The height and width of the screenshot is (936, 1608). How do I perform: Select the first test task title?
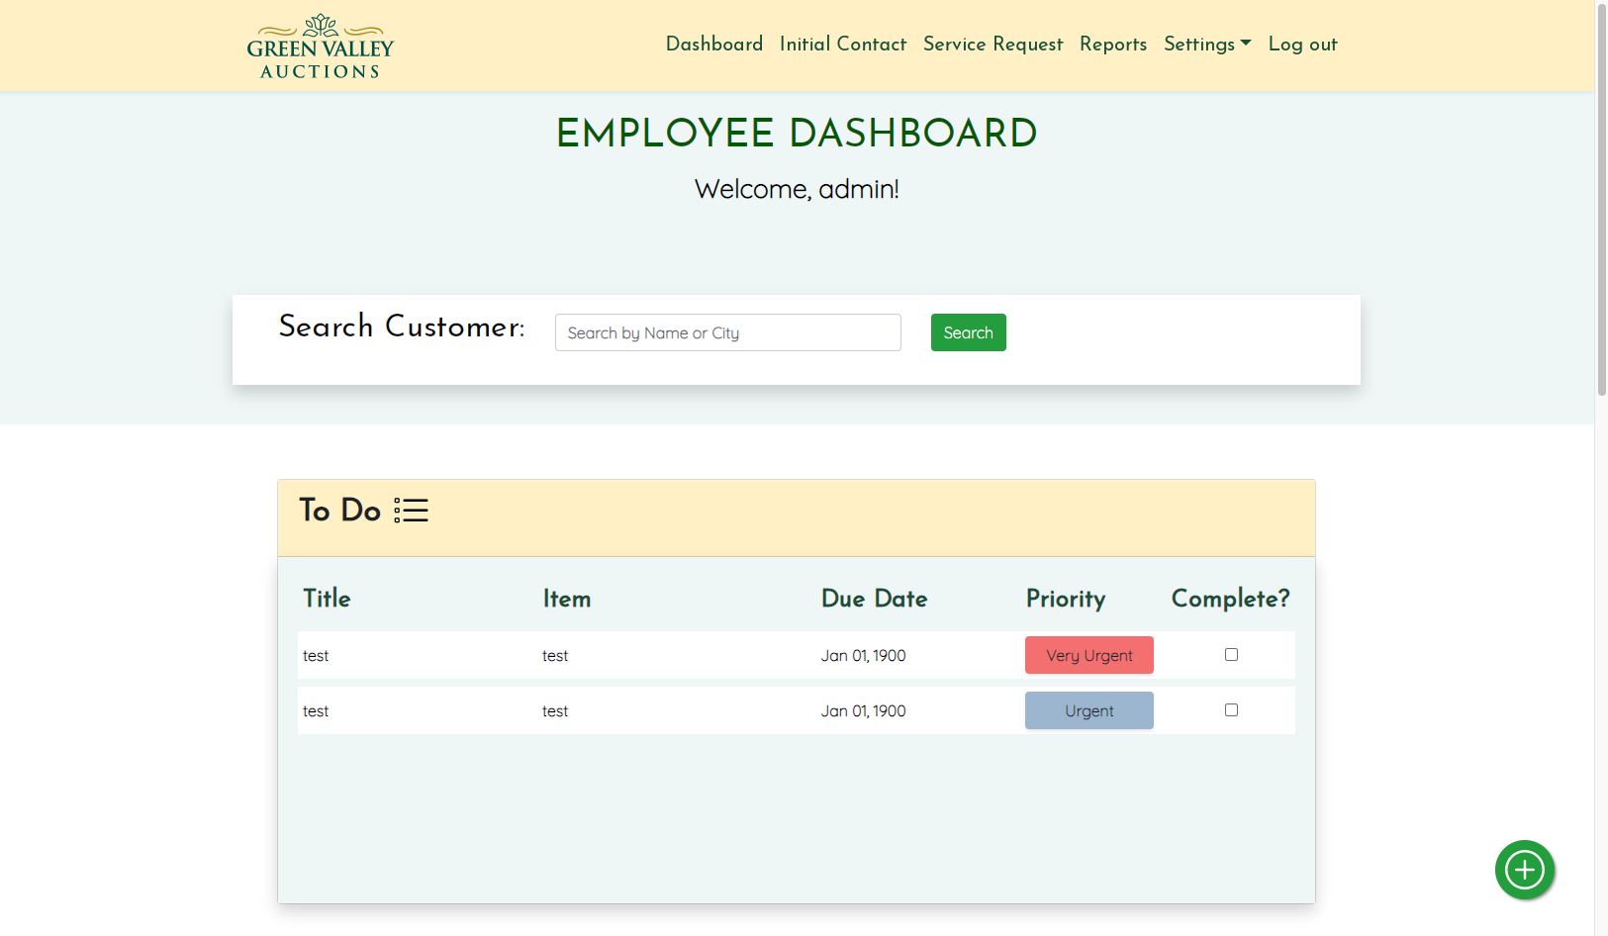(316, 656)
